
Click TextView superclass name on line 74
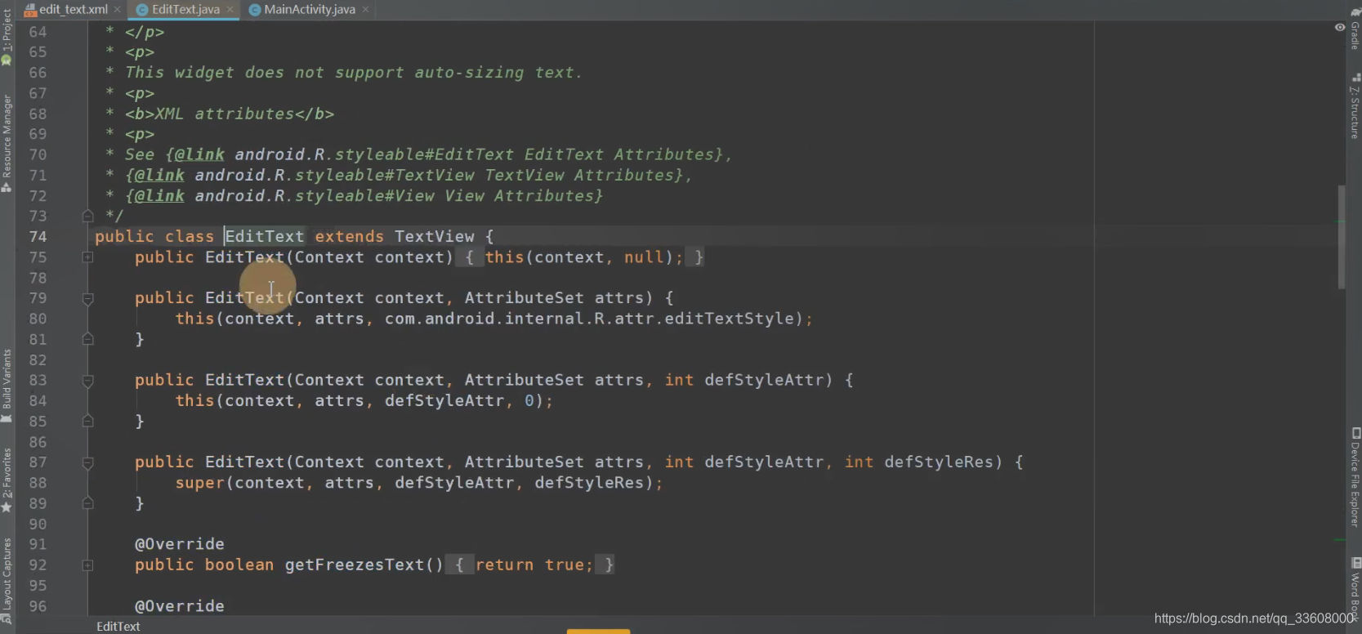[x=434, y=236]
